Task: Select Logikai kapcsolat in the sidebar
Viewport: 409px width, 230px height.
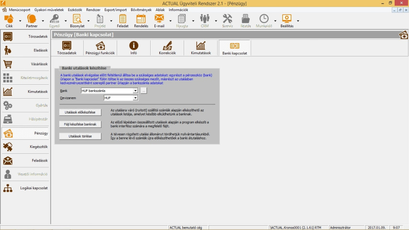Action: tap(25, 188)
